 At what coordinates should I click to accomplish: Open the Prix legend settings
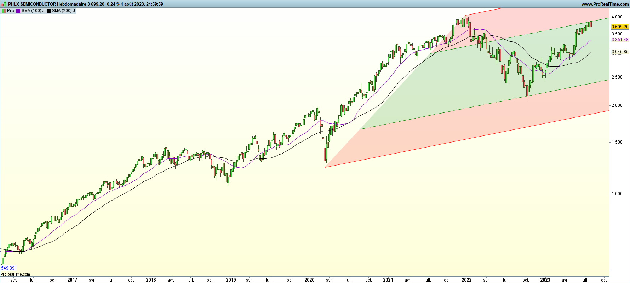[8, 11]
